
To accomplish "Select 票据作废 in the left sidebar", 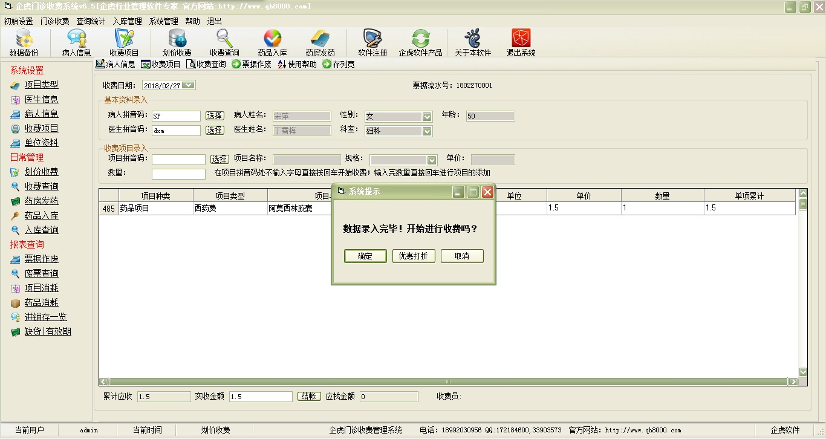I will (41, 259).
